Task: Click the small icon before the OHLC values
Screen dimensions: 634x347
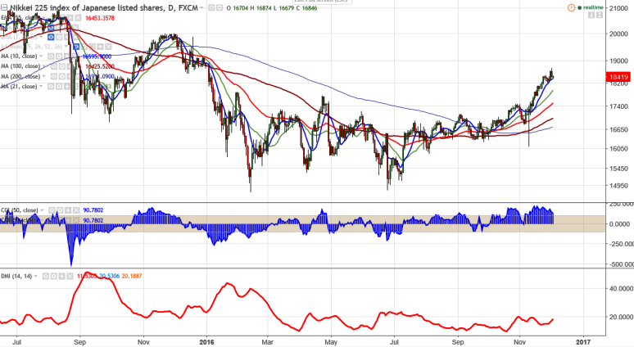Action: tap(220, 7)
